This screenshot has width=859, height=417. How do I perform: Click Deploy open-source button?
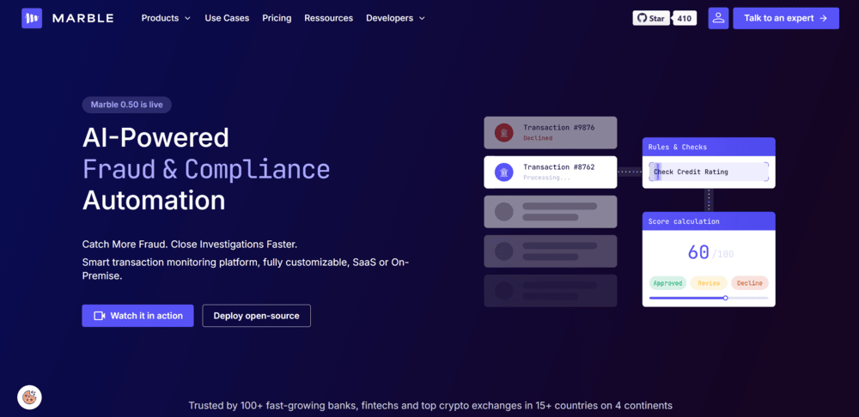(x=256, y=316)
